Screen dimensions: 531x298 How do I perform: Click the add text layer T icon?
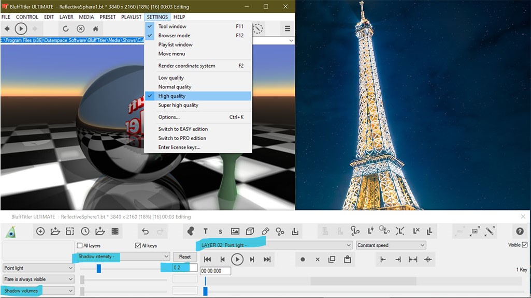(x=206, y=231)
